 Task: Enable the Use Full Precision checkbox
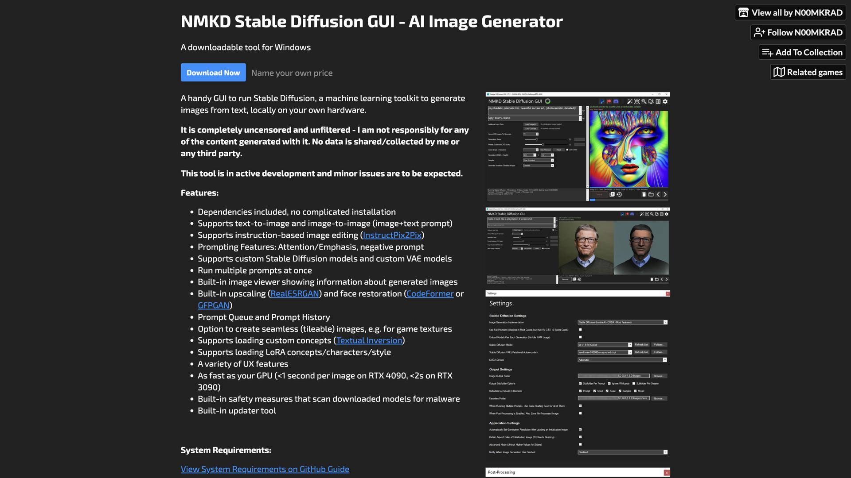pos(580,330)
